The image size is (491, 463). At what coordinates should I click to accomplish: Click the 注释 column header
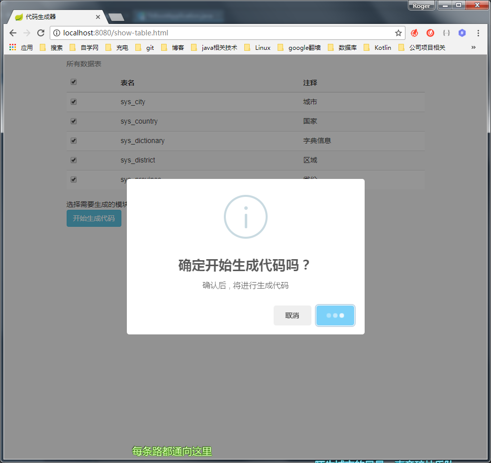(x=310, y=83)
